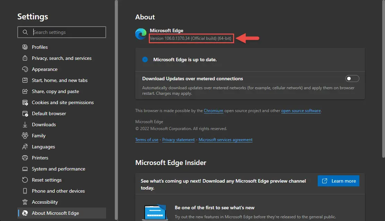Click the blue up-to-date status icon
The image size is (385, 221).
pos(145,59)
